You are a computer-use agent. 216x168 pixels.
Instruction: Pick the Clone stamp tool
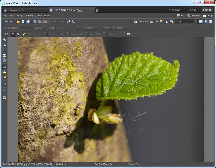point(5,72)
